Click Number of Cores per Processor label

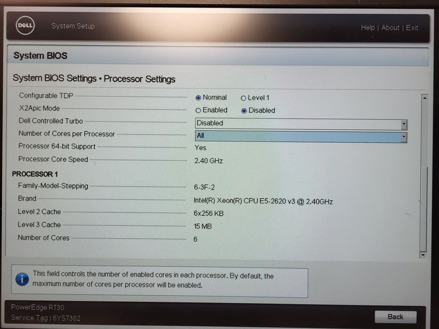point(67,134)
